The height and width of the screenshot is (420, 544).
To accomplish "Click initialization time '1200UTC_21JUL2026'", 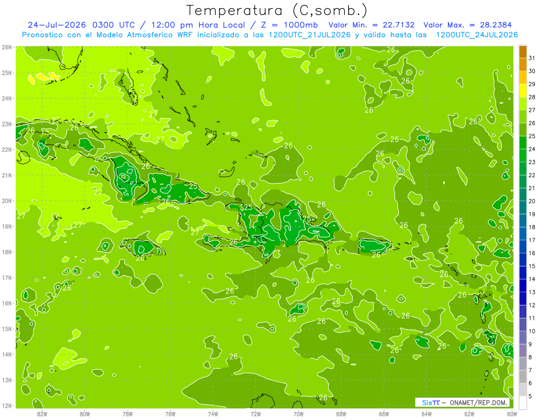I will [310, 35].
